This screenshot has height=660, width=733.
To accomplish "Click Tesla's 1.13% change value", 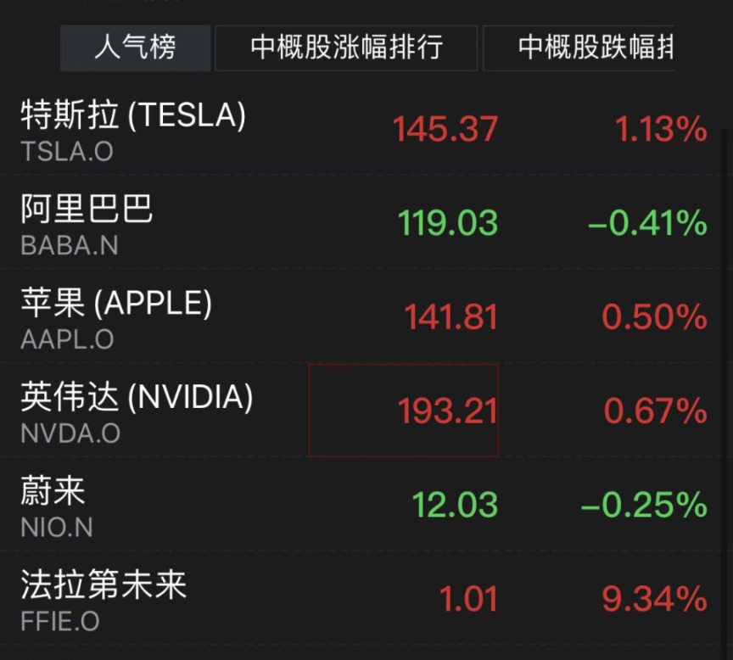I will (x=661, y=130).
